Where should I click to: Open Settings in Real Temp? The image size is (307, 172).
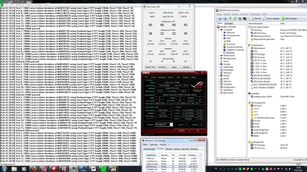[x=186, y=67]
